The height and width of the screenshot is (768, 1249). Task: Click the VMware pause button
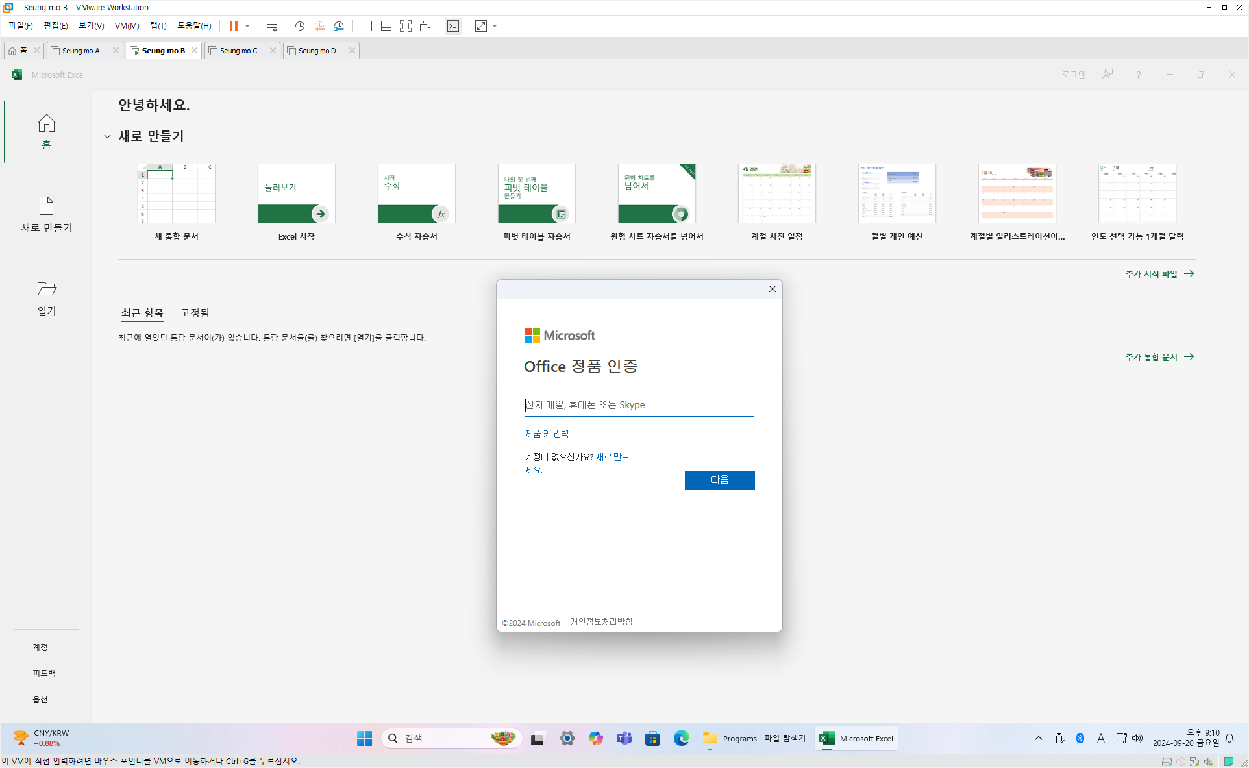[233, 26]
